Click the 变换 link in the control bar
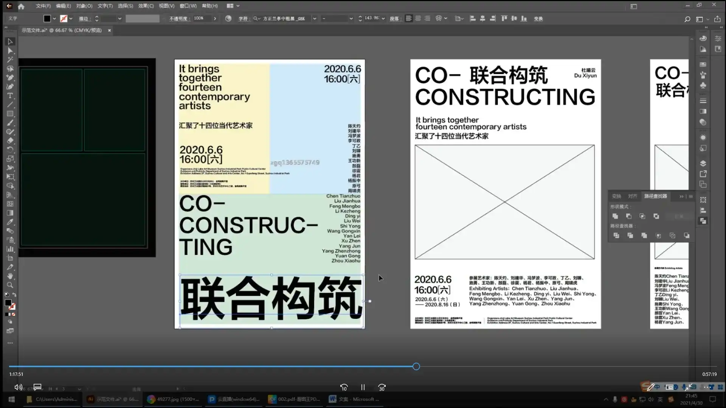This screenshot has height=408, width=726. click(538, 18)
